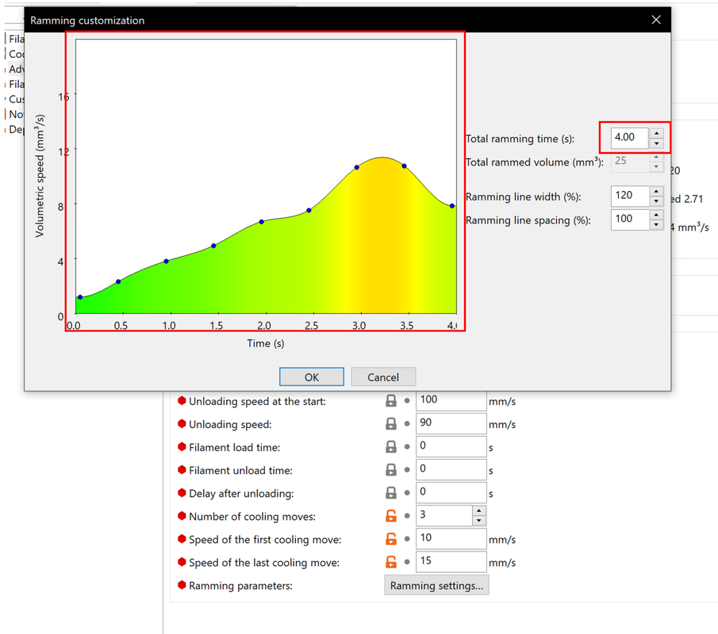
Task: Click reset dot beside Delay after unloading
Action: [407, 493]
